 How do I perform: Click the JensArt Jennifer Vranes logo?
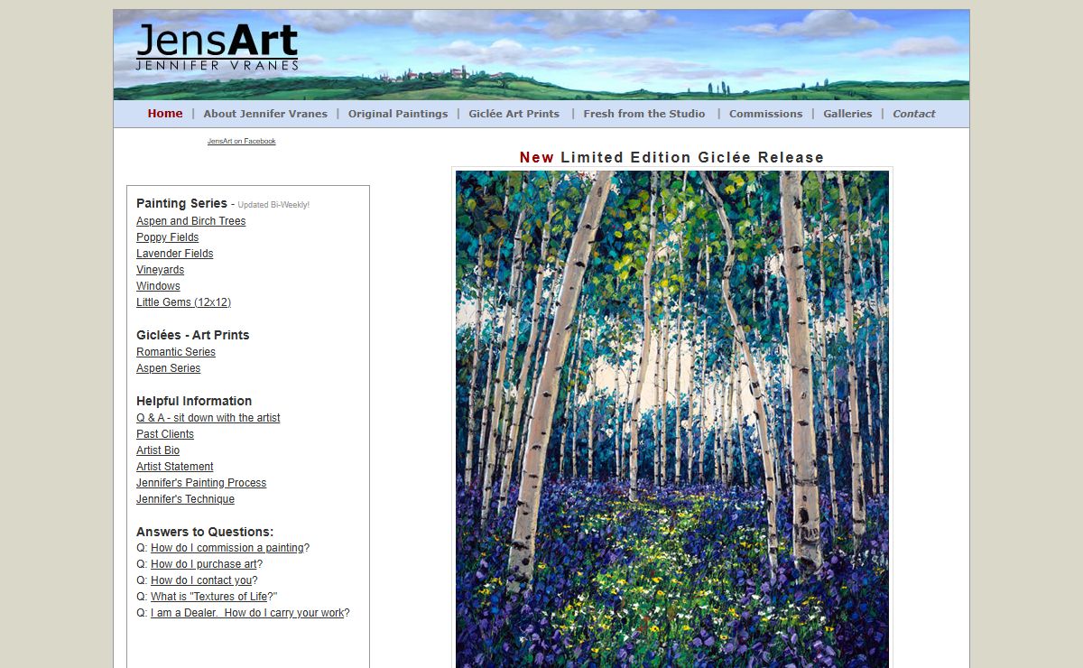[x=217, y=47]
